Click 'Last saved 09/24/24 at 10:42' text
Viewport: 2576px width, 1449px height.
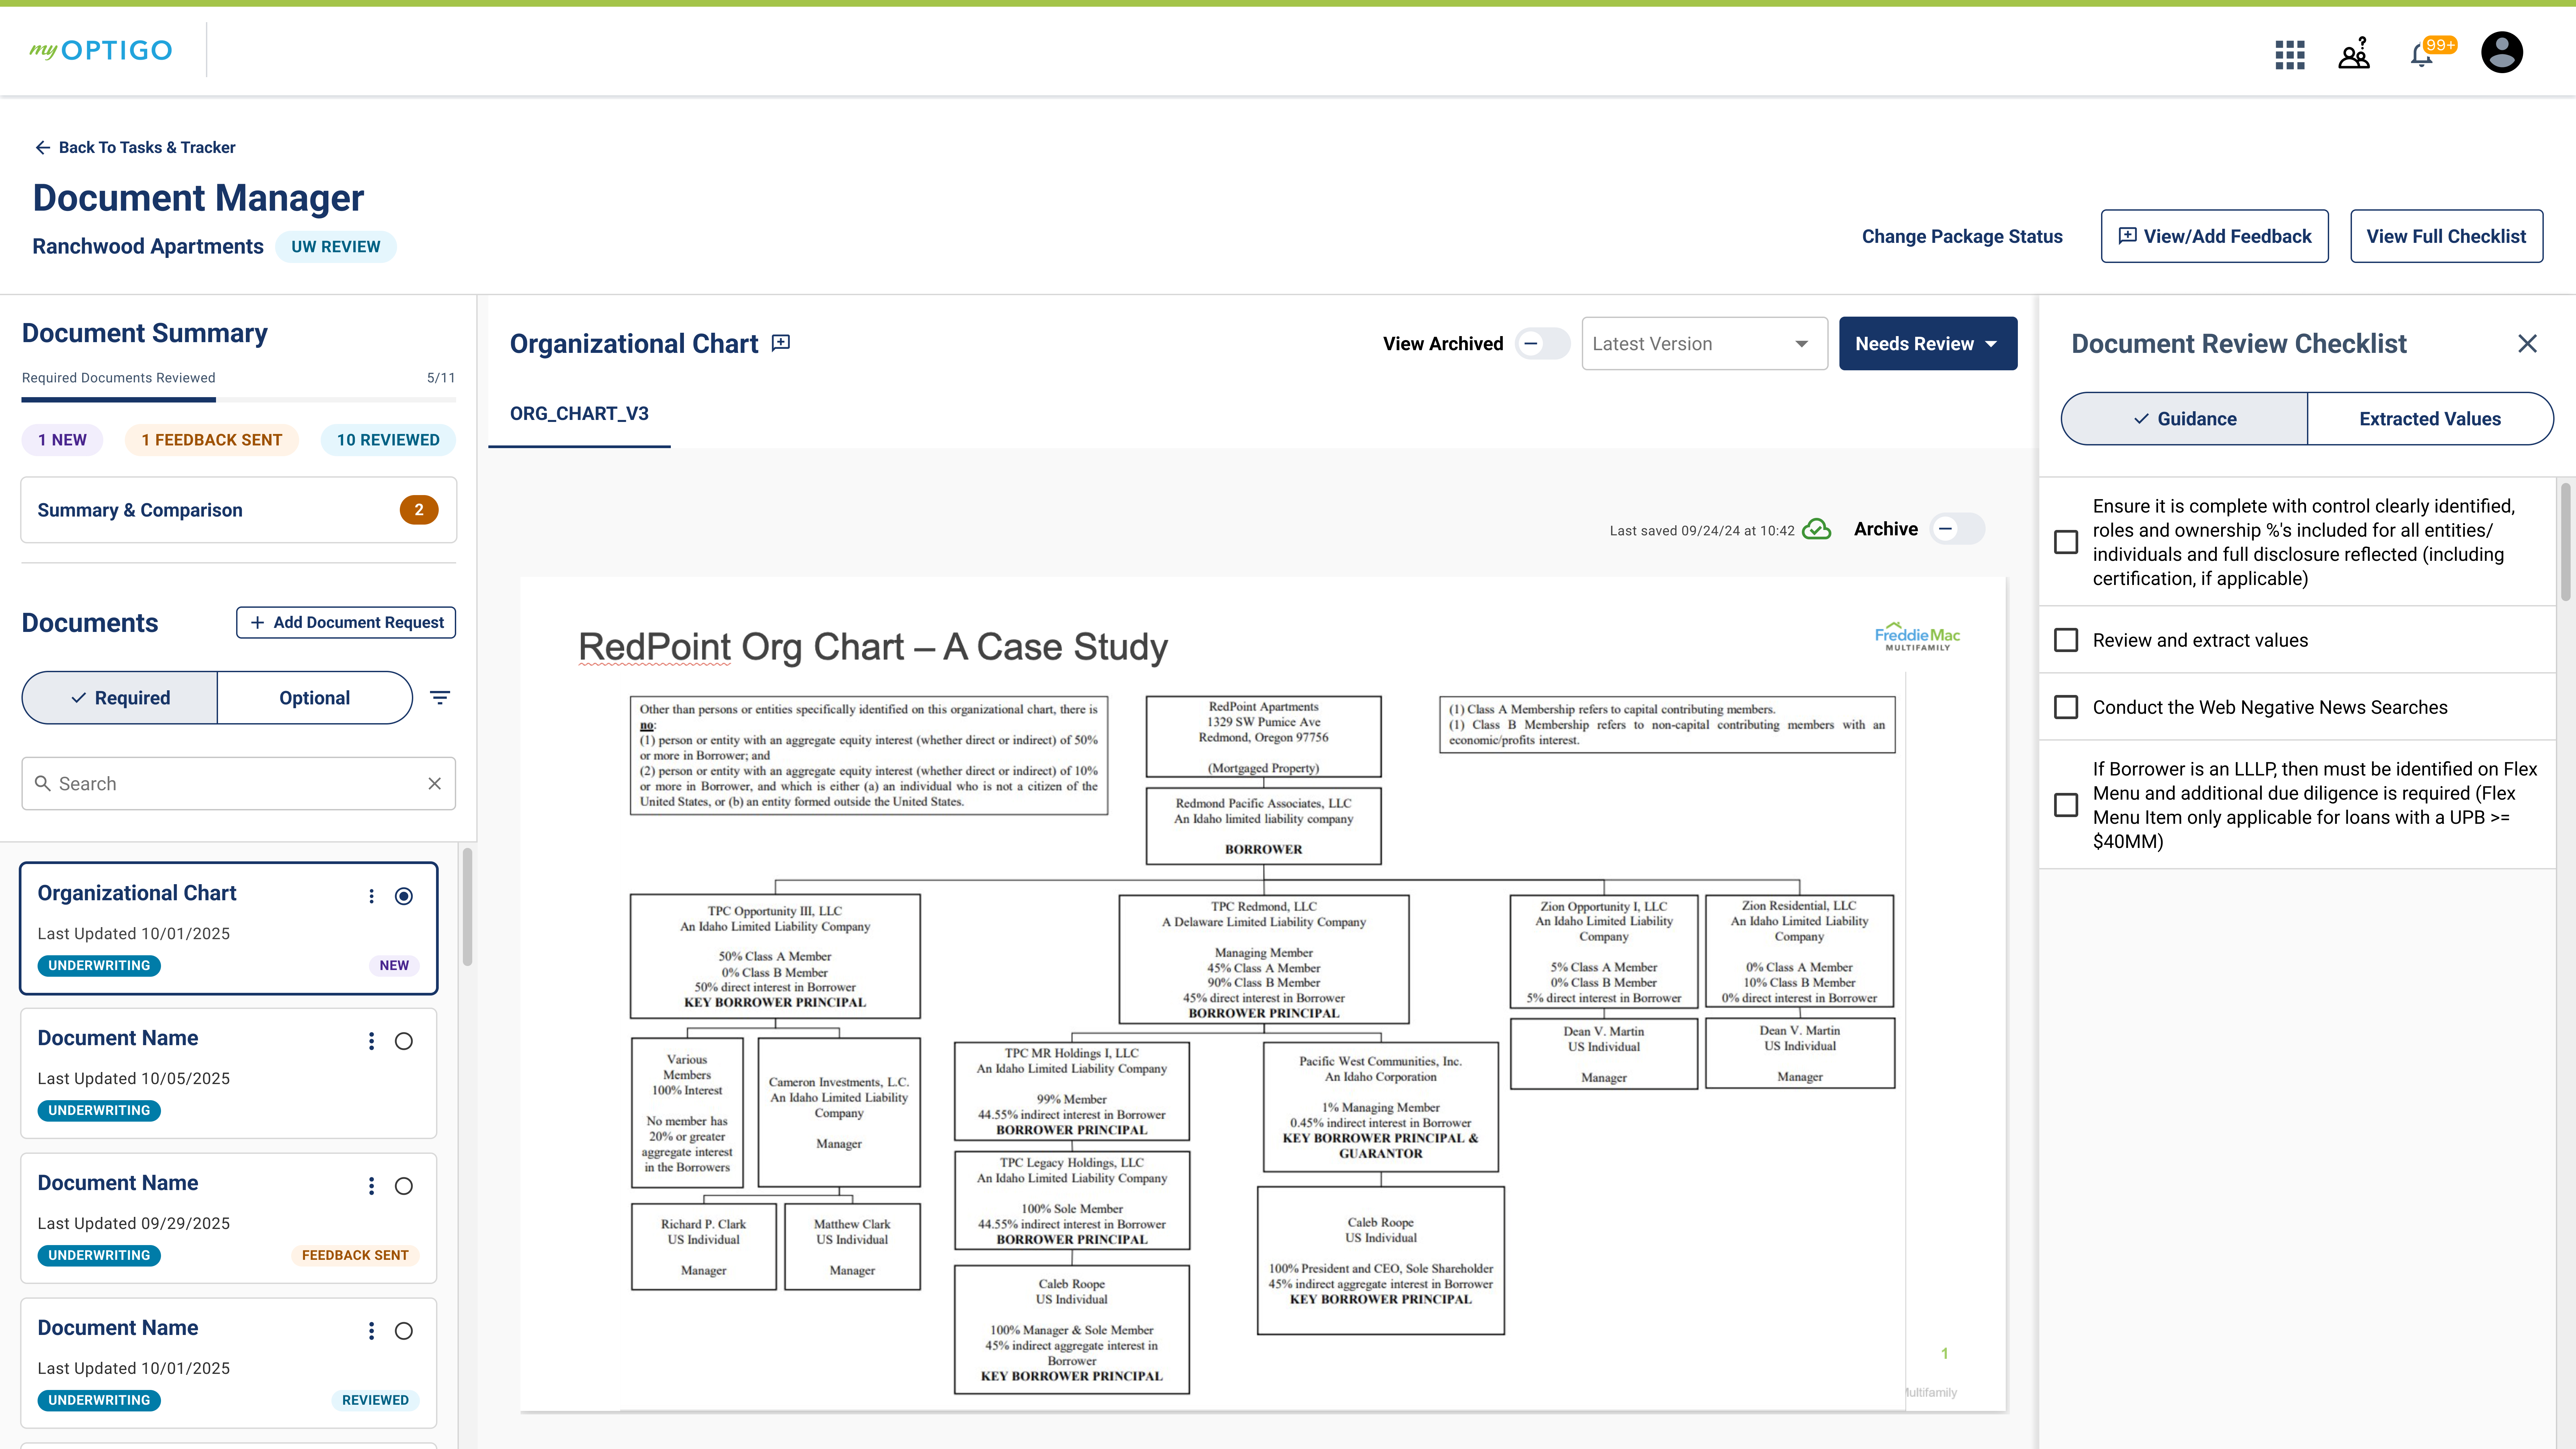[1702, 531]
